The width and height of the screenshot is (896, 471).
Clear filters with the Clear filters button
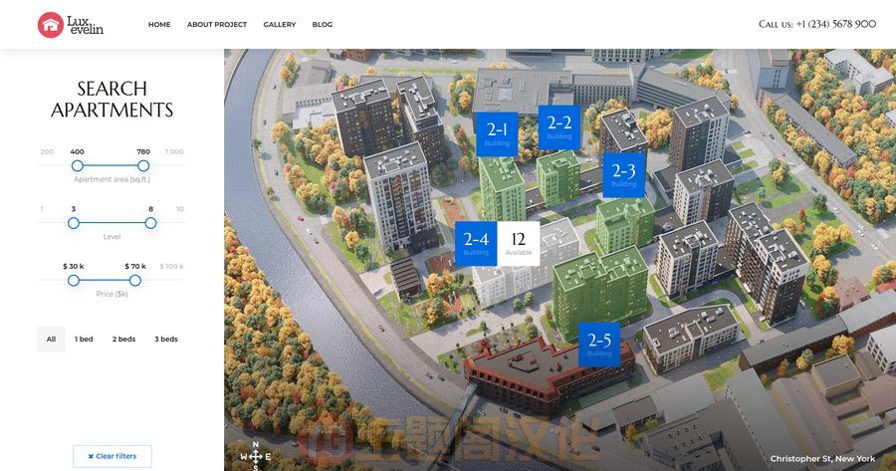tap(112, 456)
